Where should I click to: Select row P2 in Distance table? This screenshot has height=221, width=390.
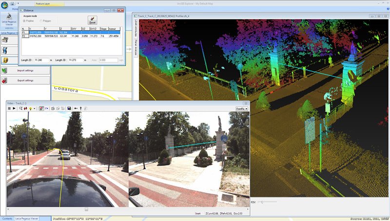[71, 36]
